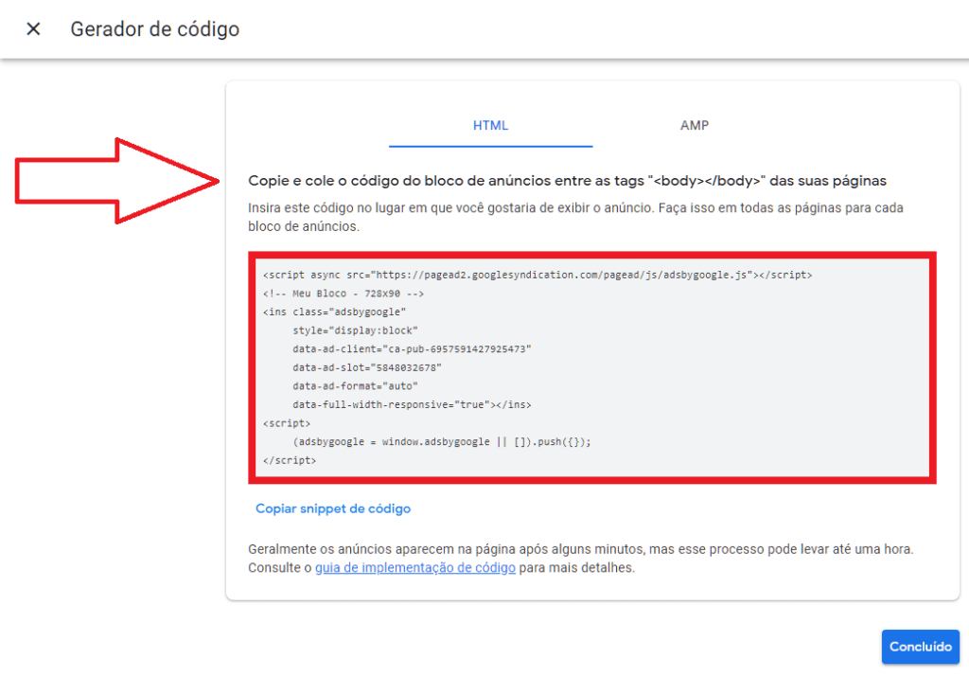Click the data-ad-slot="5848032678" line
Screen dimensions: 969x677
click(x=367, y=368)
